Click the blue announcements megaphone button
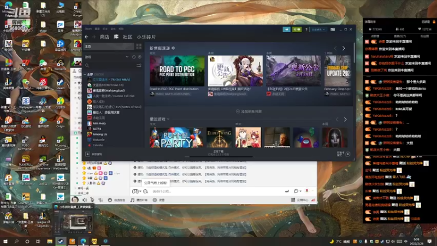437x246 pixels. 286,30
